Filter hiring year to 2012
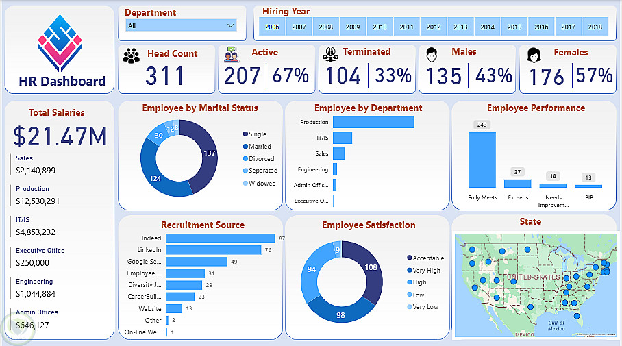622x346 pixels. click(434, 27)
